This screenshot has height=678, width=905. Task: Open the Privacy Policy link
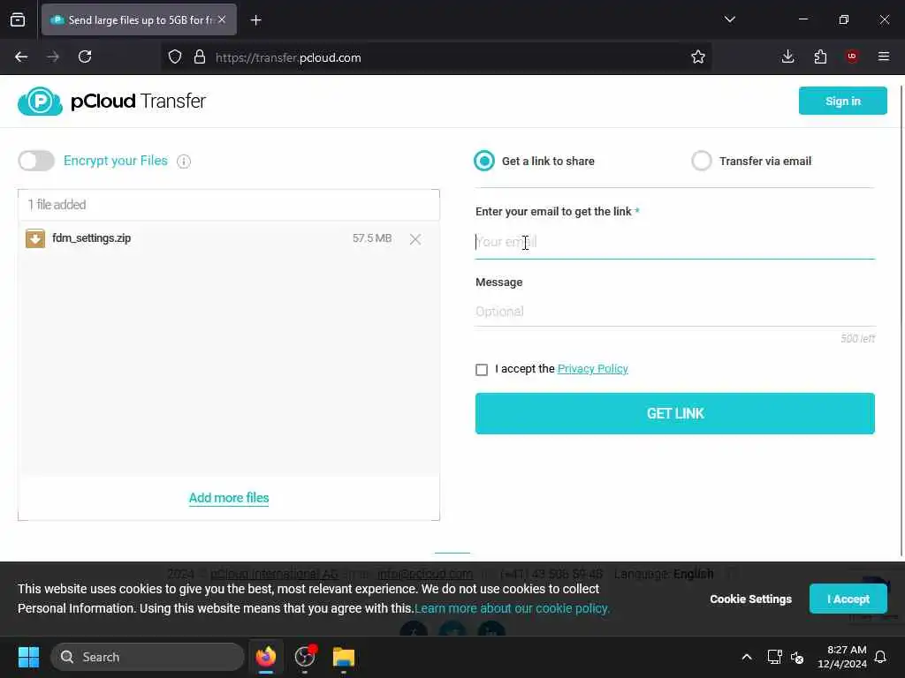point(593,368)
